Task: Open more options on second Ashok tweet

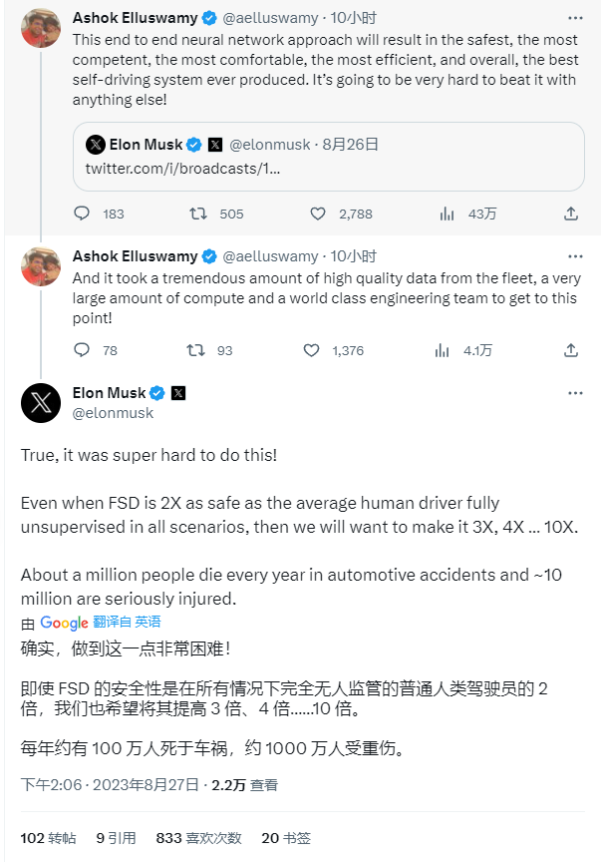Action: [x=574, y=255]
